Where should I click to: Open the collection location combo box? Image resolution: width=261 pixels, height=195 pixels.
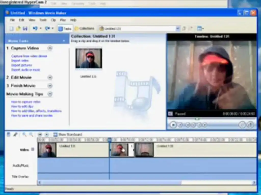pos(139,29)
